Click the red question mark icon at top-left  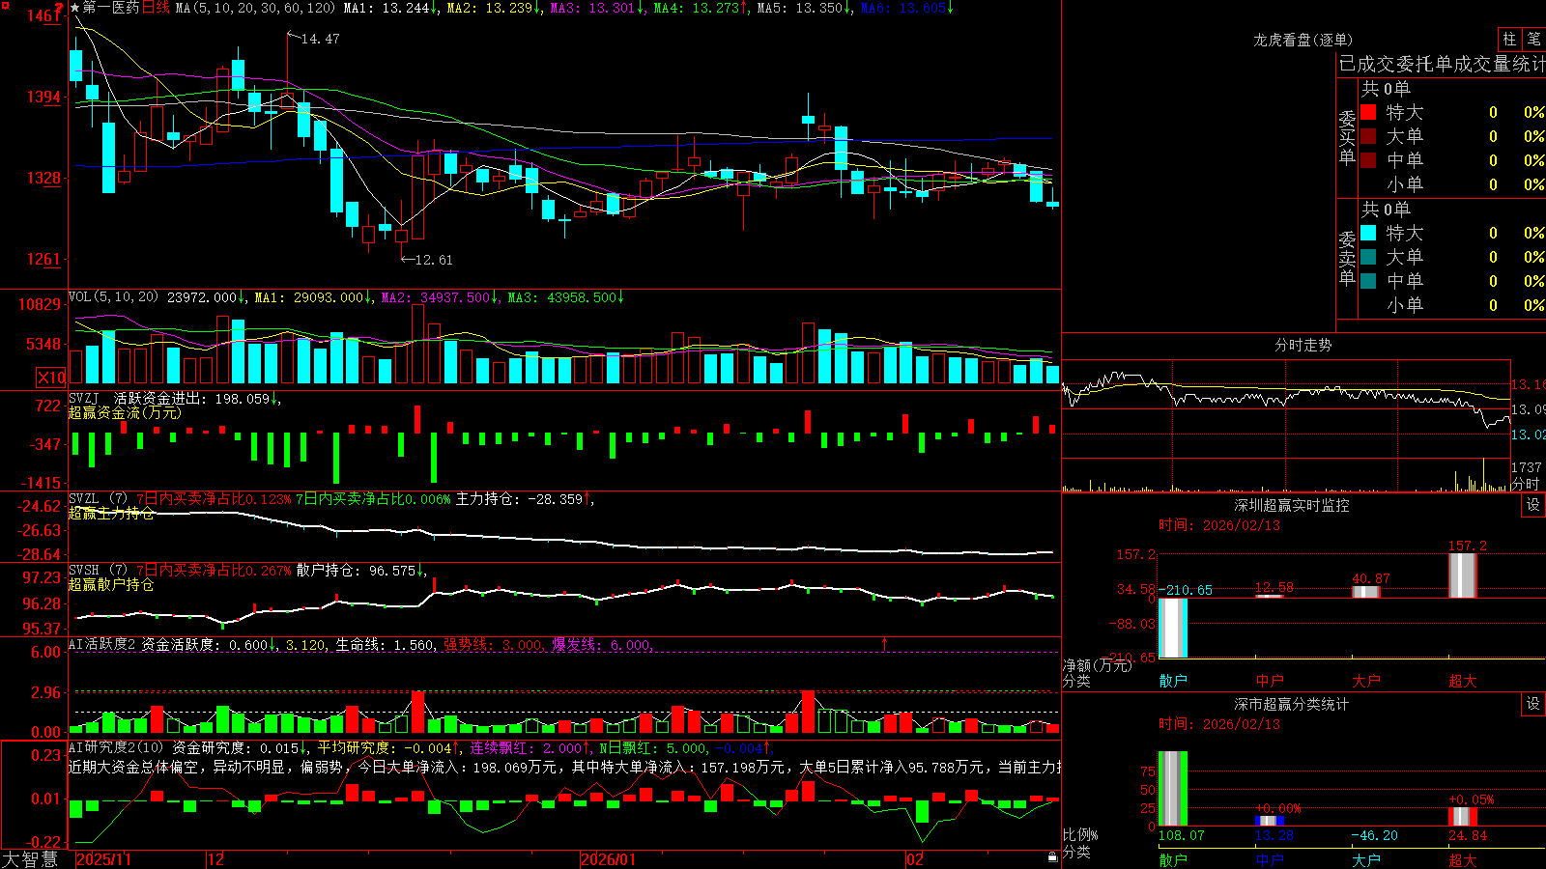[61, 9]
